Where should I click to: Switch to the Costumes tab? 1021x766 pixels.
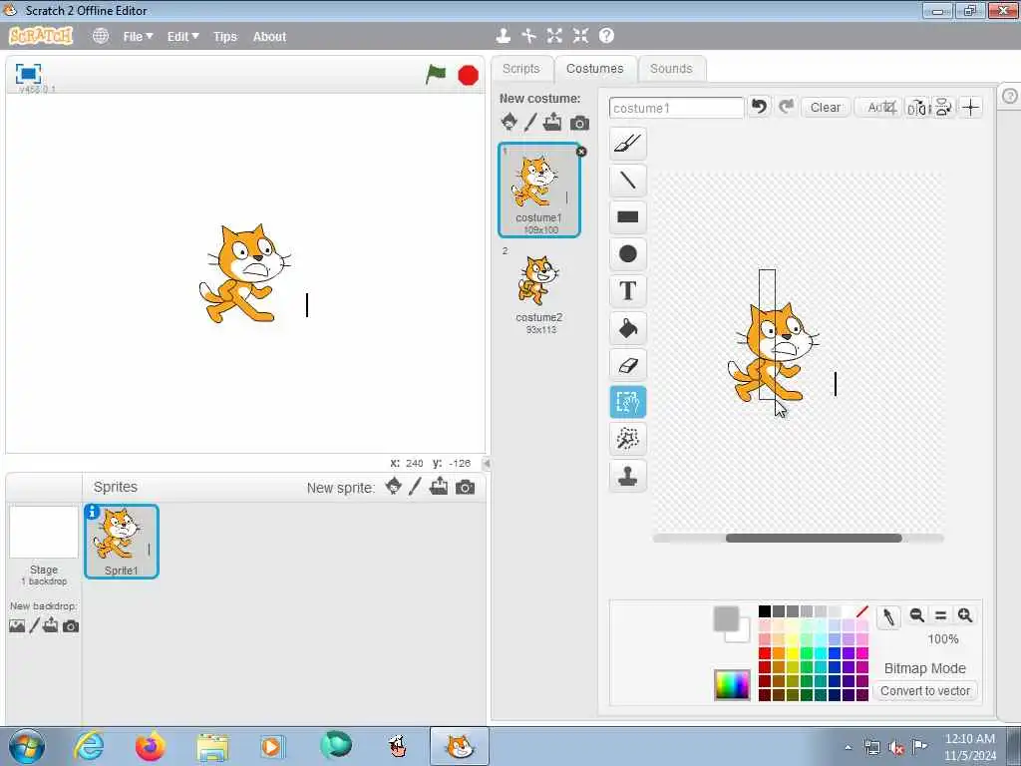(x=594, y=69)
